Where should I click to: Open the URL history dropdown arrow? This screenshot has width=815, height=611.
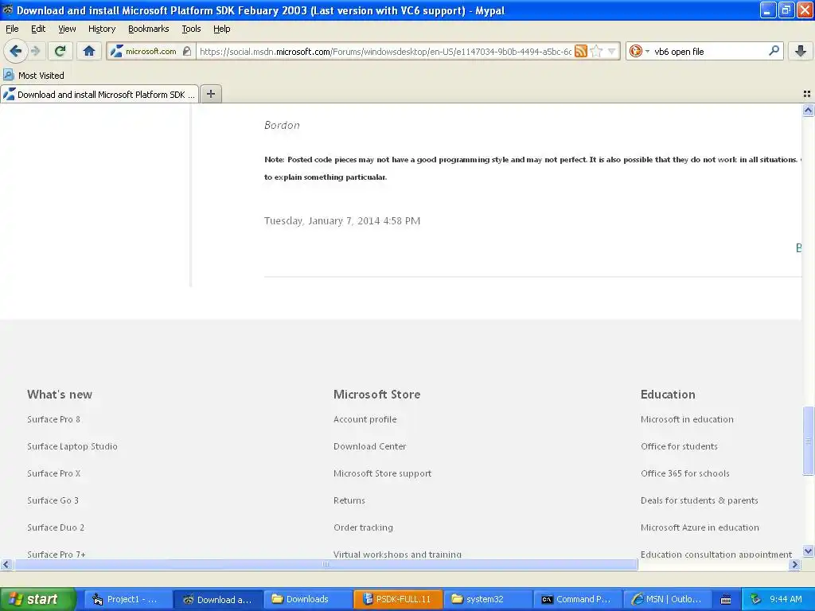(x=612, y=51)
